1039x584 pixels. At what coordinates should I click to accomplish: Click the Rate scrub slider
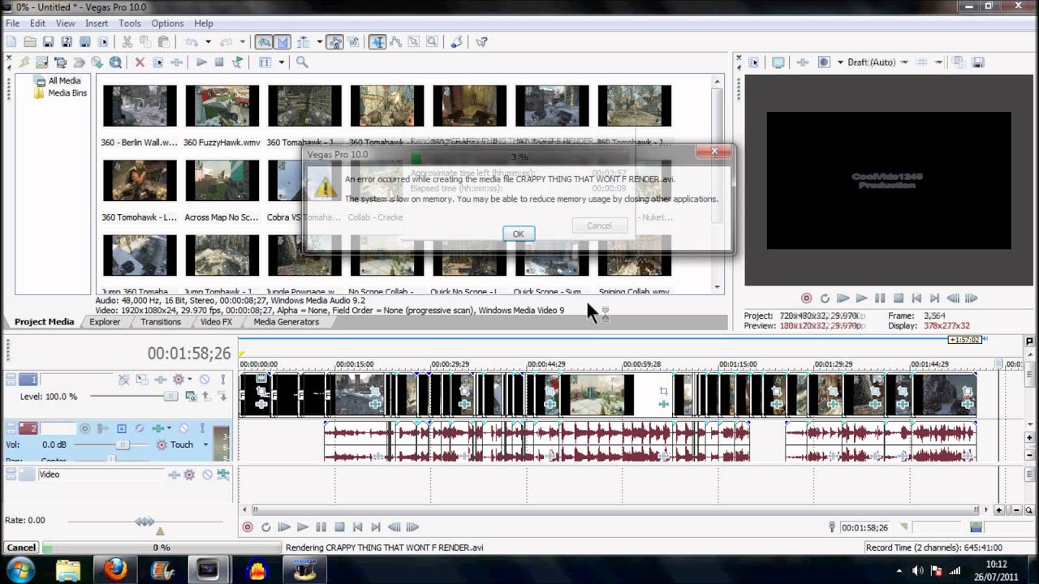coord(144,522)
